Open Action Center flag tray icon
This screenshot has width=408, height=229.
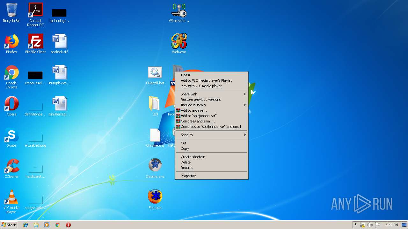click(378, 225)
